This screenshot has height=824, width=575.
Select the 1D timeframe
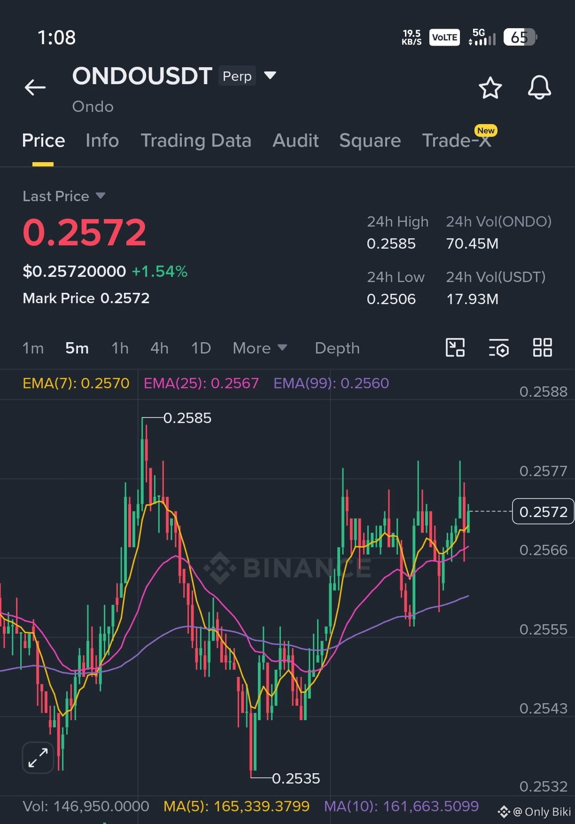coord(201,348)
